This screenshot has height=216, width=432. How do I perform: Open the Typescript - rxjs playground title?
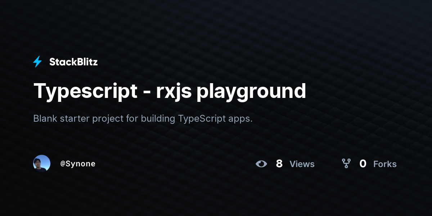[170, 91]
